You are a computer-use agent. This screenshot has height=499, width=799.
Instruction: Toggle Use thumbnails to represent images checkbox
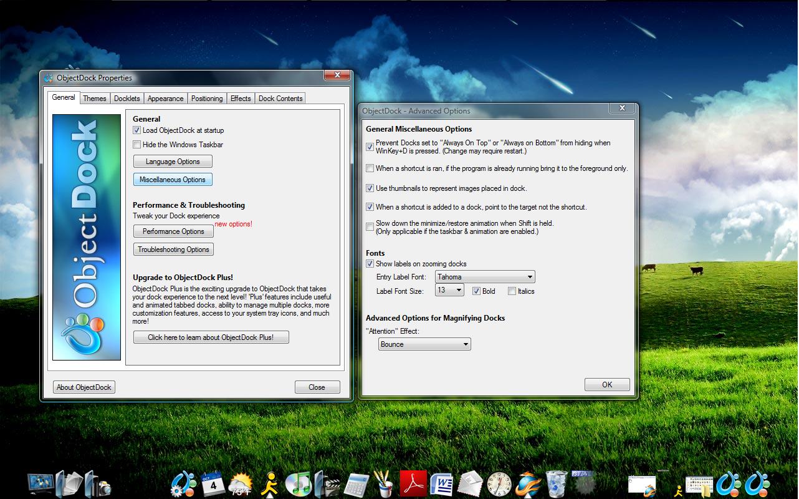(370, 188)
